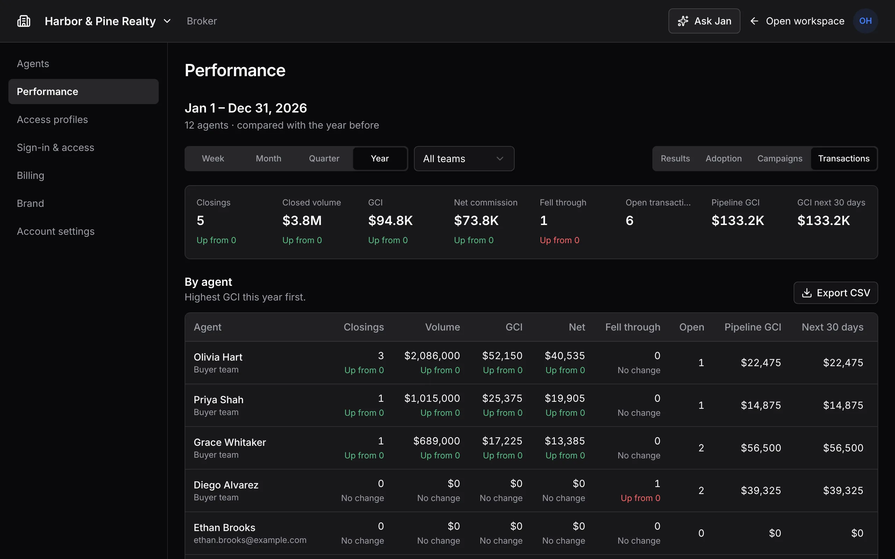This screenshot has height=559, width=895.
Task: Click the Agent column header
Action: 207,327
